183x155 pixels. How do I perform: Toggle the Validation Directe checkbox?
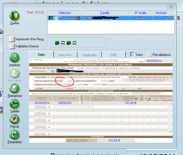(12, 46)
